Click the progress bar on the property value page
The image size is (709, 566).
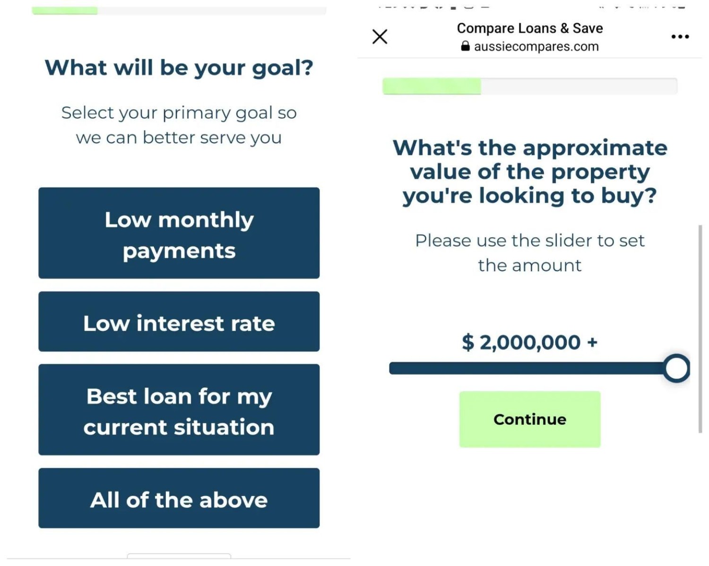(529, 86)
